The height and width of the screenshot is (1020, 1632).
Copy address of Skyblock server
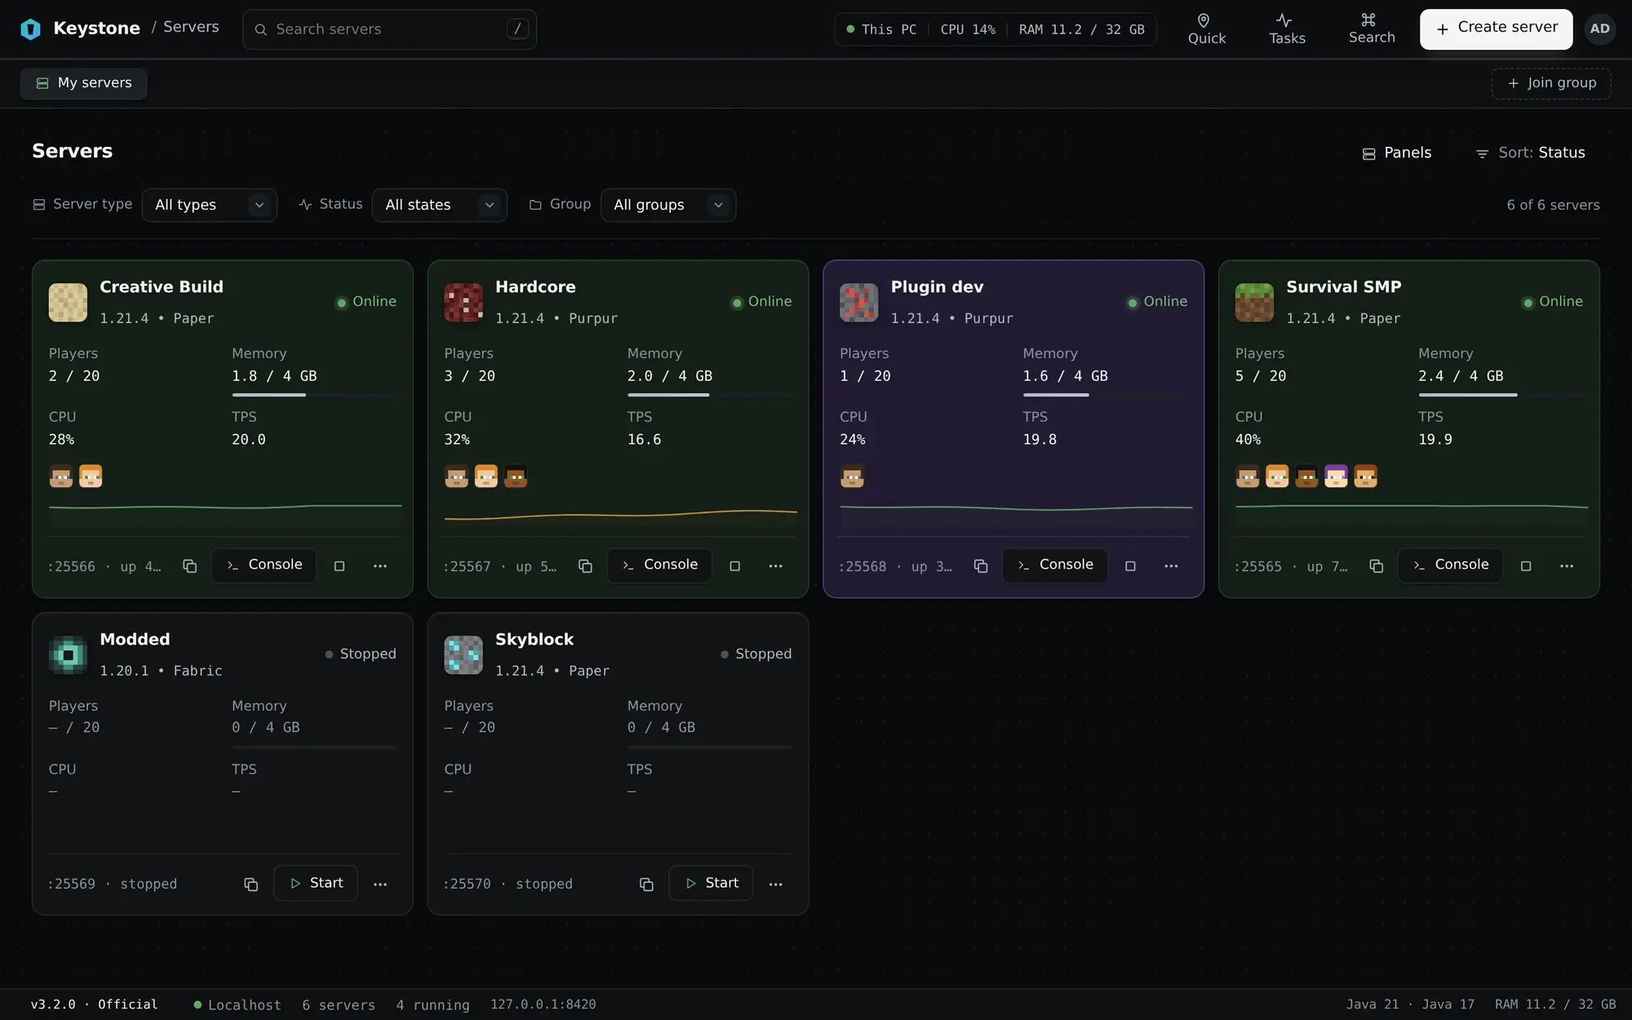(x=646, y=884)
